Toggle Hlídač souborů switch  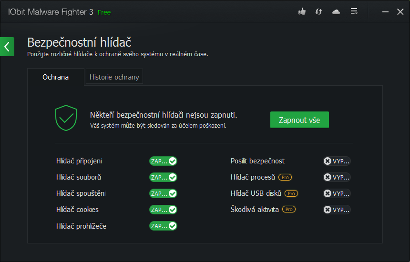163,177
